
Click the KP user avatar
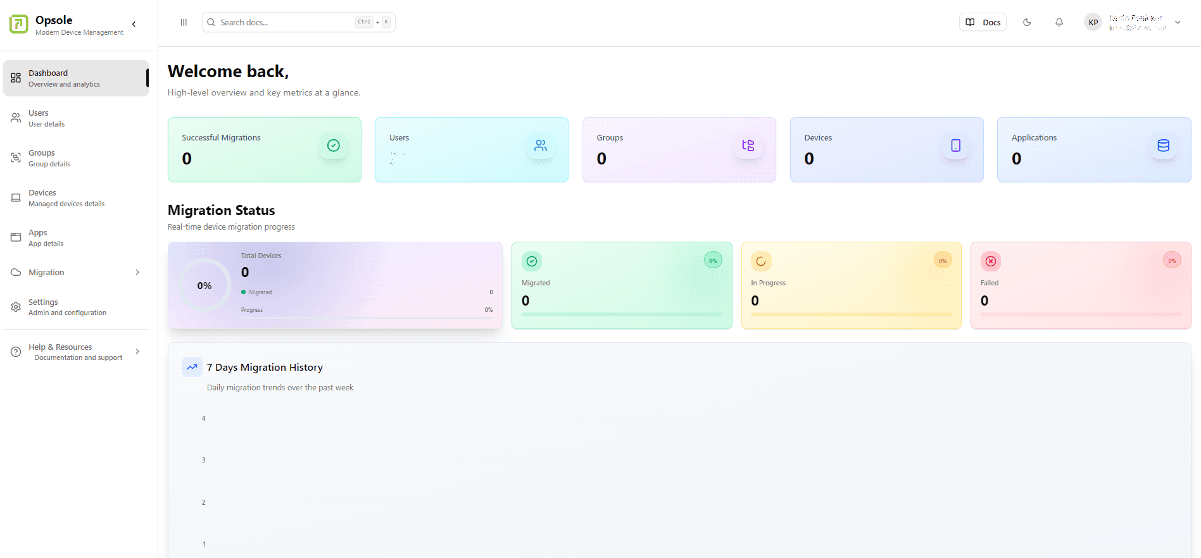click(x=1093, y=22)
